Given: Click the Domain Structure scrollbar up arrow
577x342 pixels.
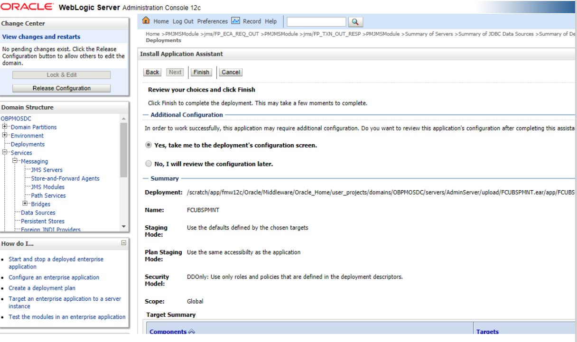Looking at the screenshot, I should coord(124,119).
